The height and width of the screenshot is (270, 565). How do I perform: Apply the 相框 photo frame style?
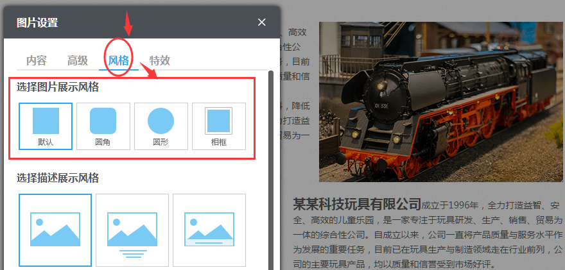tap(218, 126)
